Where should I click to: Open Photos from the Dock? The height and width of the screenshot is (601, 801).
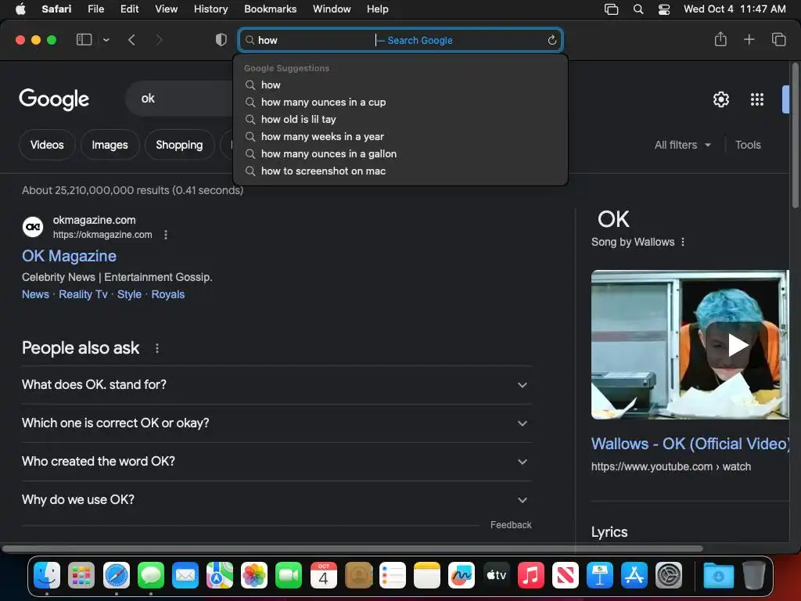pos(254,575)
